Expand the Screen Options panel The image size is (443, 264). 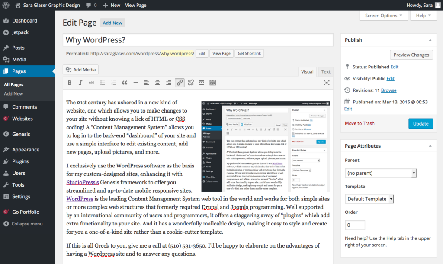(384, 16)
